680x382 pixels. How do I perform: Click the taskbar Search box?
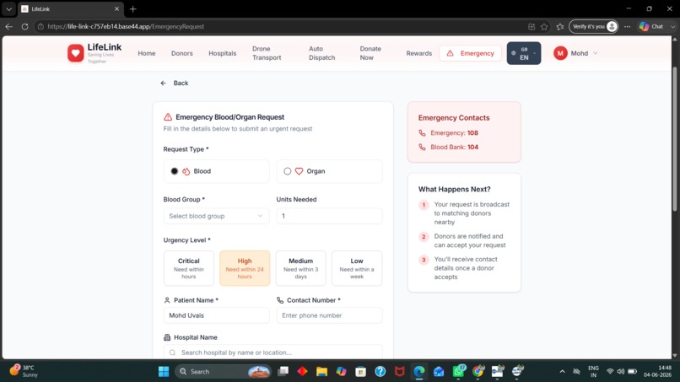(x=224, y=372)
